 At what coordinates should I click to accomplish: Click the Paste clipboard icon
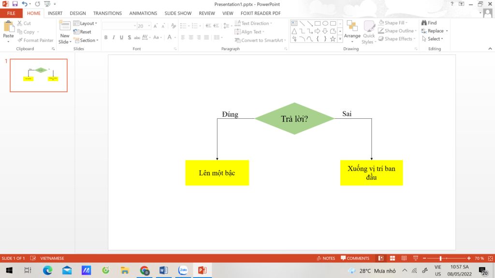tap(9, 27)
